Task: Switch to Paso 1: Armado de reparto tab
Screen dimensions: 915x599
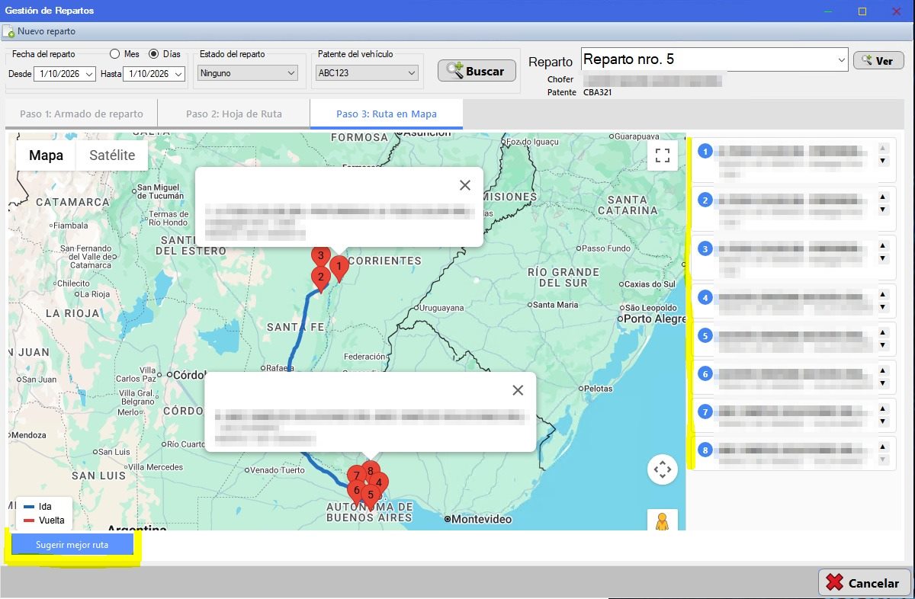Action: point(82,114)
